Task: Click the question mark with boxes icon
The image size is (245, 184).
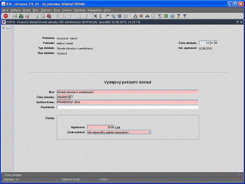Action: (x=179, y=16)
